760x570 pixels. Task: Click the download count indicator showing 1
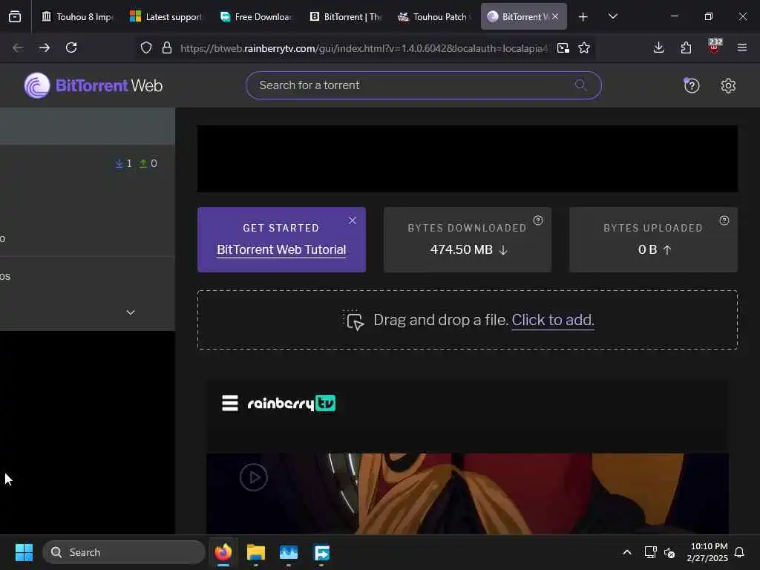pos(124,163)
